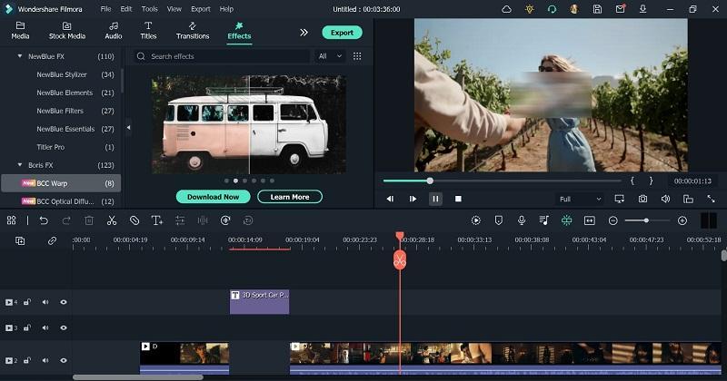Viewport: 727px width, 381px height.
Task: Click the record voiceover microphone icon
Action: (x=522, y=220)
